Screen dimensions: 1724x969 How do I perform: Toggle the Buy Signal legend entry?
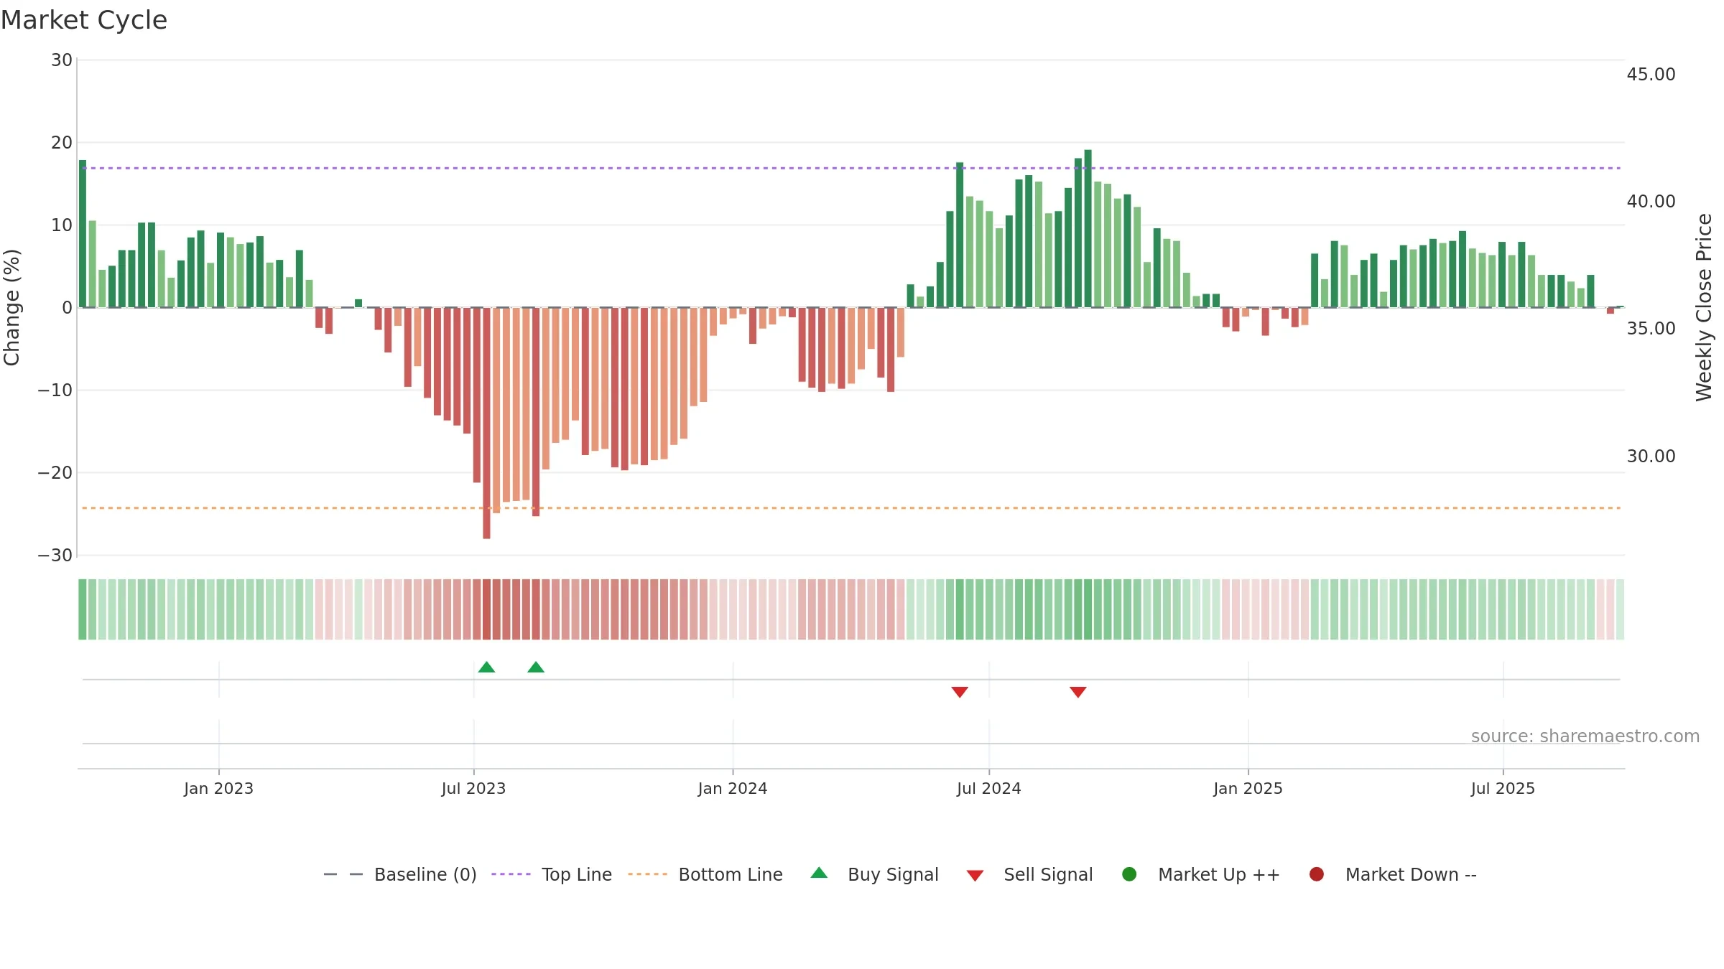coord(874,874)
